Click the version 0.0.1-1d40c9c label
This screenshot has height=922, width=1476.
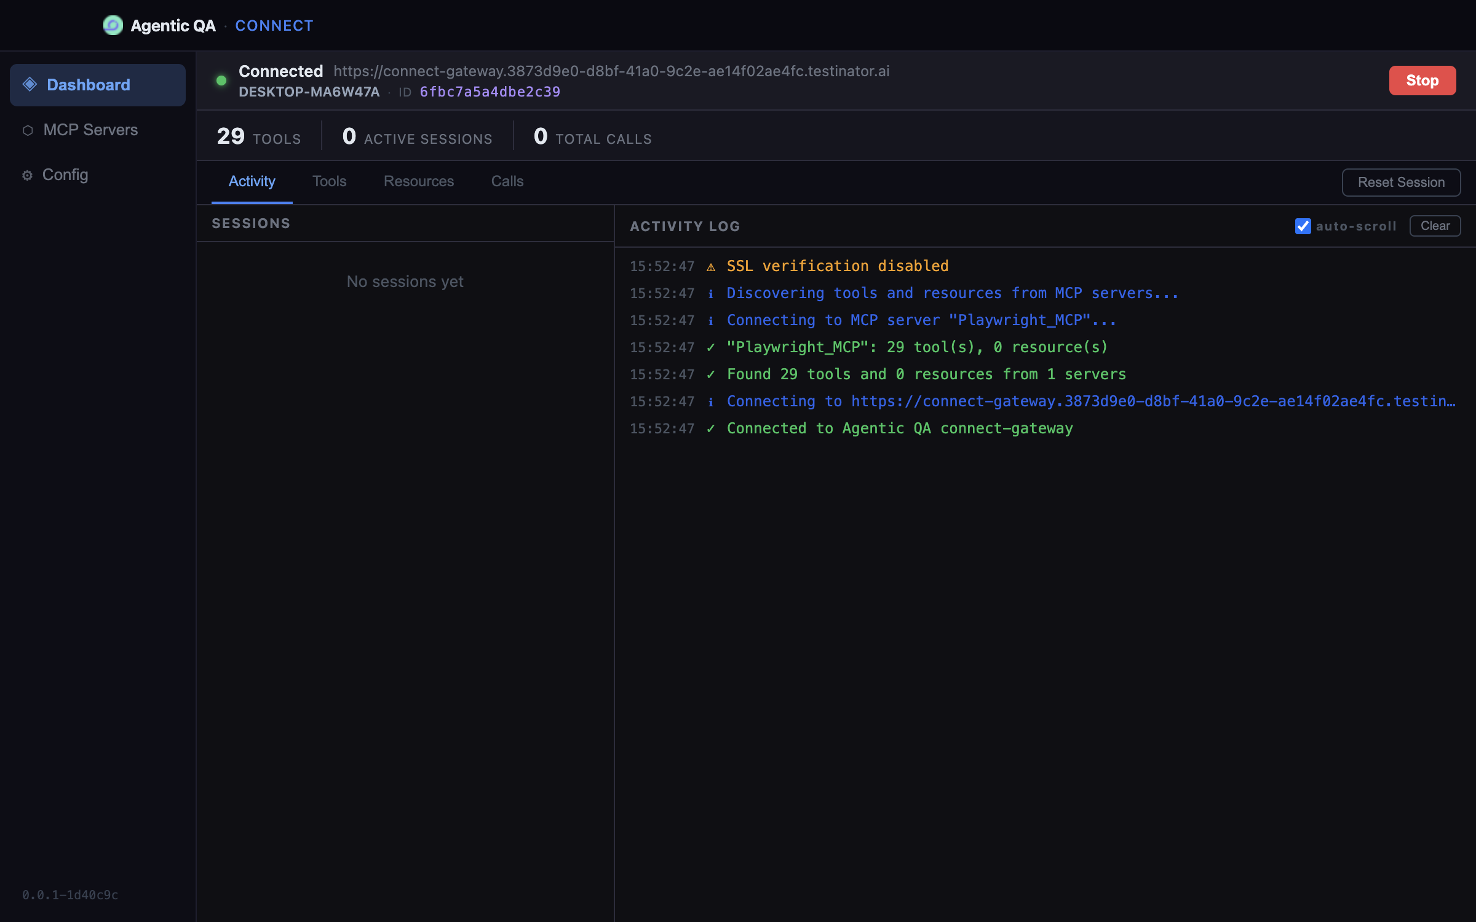coord(70,895)
